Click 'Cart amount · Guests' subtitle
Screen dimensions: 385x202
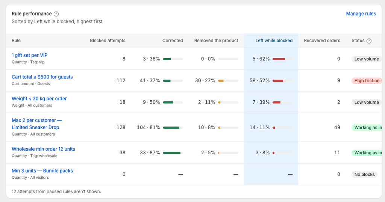[x=31, y=84]
